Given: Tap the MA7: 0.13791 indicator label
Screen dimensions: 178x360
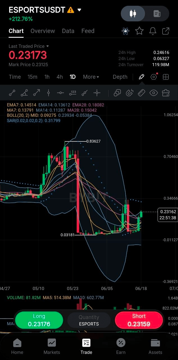Looking at the screenshot, I should [x=20, y=110].
